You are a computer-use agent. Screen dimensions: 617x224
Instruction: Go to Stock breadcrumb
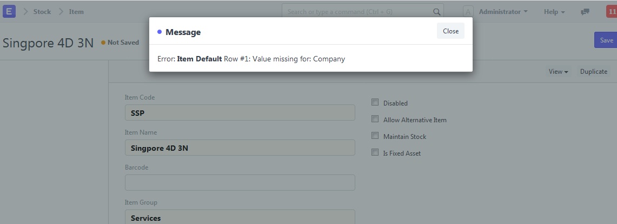point(42,12)
